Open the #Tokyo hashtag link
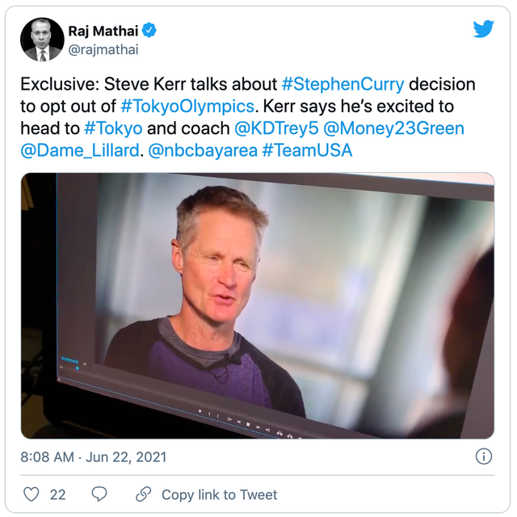 (x=113, y=128)
